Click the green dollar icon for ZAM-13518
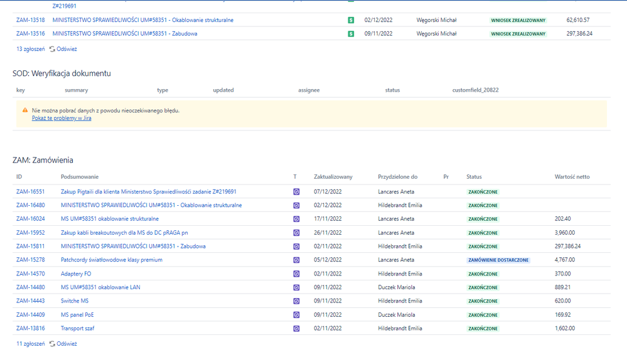 [x=351, y=20]
